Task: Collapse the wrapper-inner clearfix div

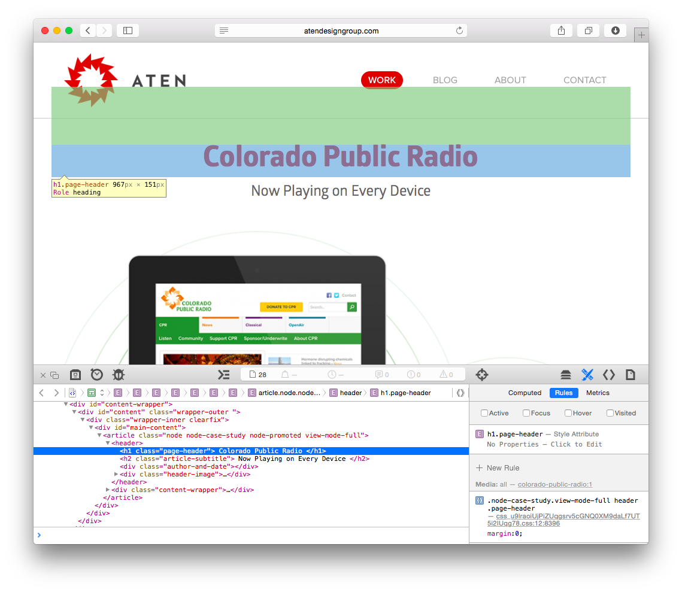Action: 83,420
